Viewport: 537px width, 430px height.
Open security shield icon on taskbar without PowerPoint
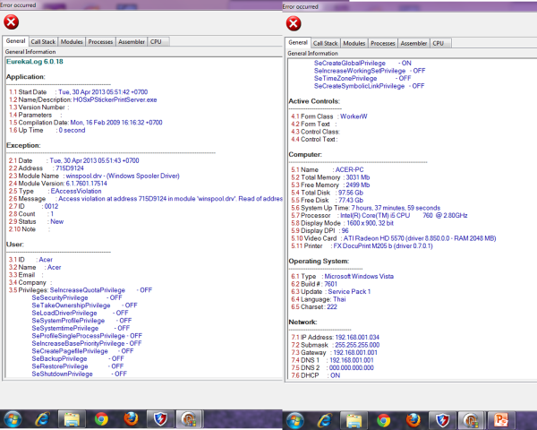[160, 419]
